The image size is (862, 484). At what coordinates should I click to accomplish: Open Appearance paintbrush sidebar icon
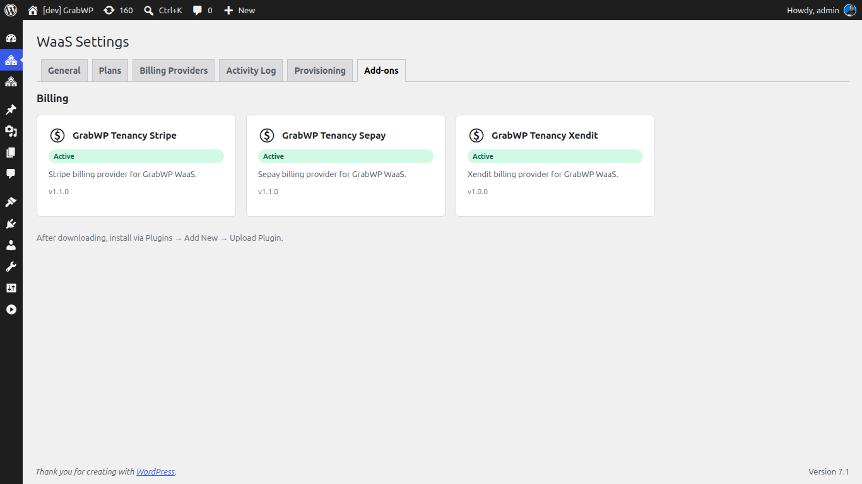pyautogui.click(x=11, y=202)
